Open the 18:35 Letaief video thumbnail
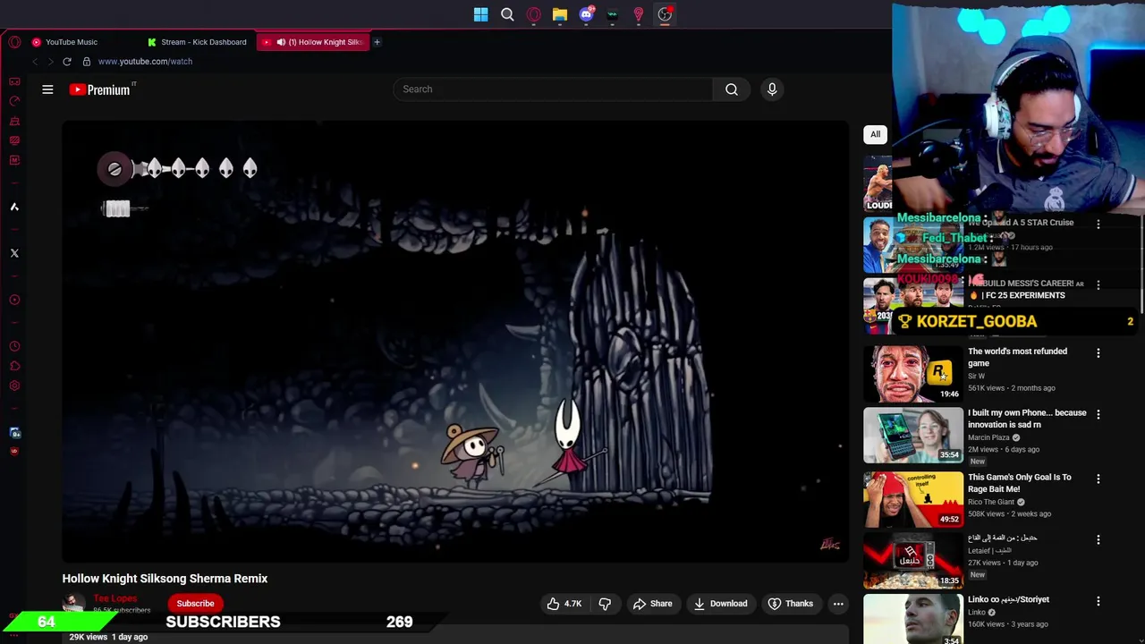Screen dimensions: 1145x644 (x=913, y=561)
